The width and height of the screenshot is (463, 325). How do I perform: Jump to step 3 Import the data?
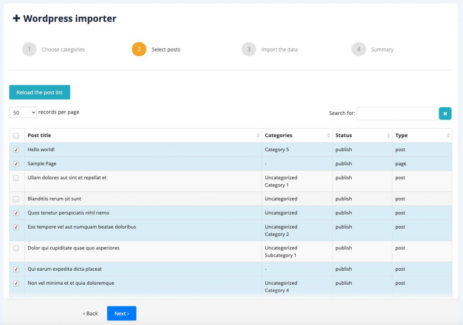tap(269, 49)
